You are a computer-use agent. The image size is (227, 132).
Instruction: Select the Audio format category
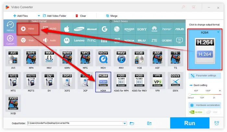[x=50, y=40]
